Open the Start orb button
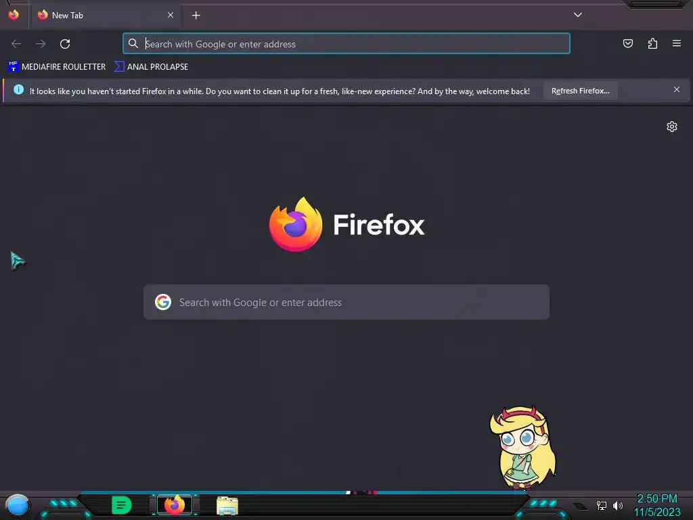 click(x=18, y=506)
